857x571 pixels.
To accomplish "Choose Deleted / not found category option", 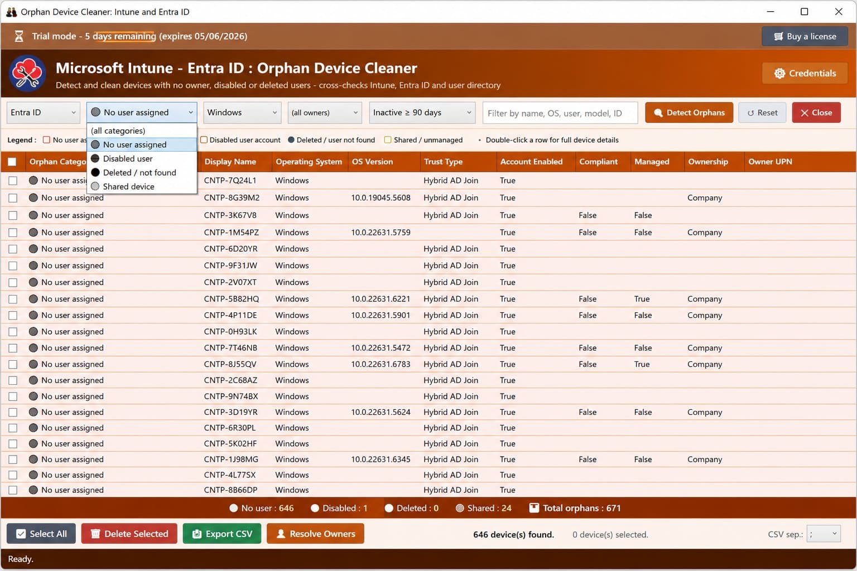I will click(x=142, y=172).
